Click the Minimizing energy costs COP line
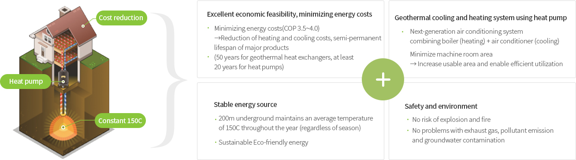The width and height of the screenshot is (576, 160). tap(267, 28)
